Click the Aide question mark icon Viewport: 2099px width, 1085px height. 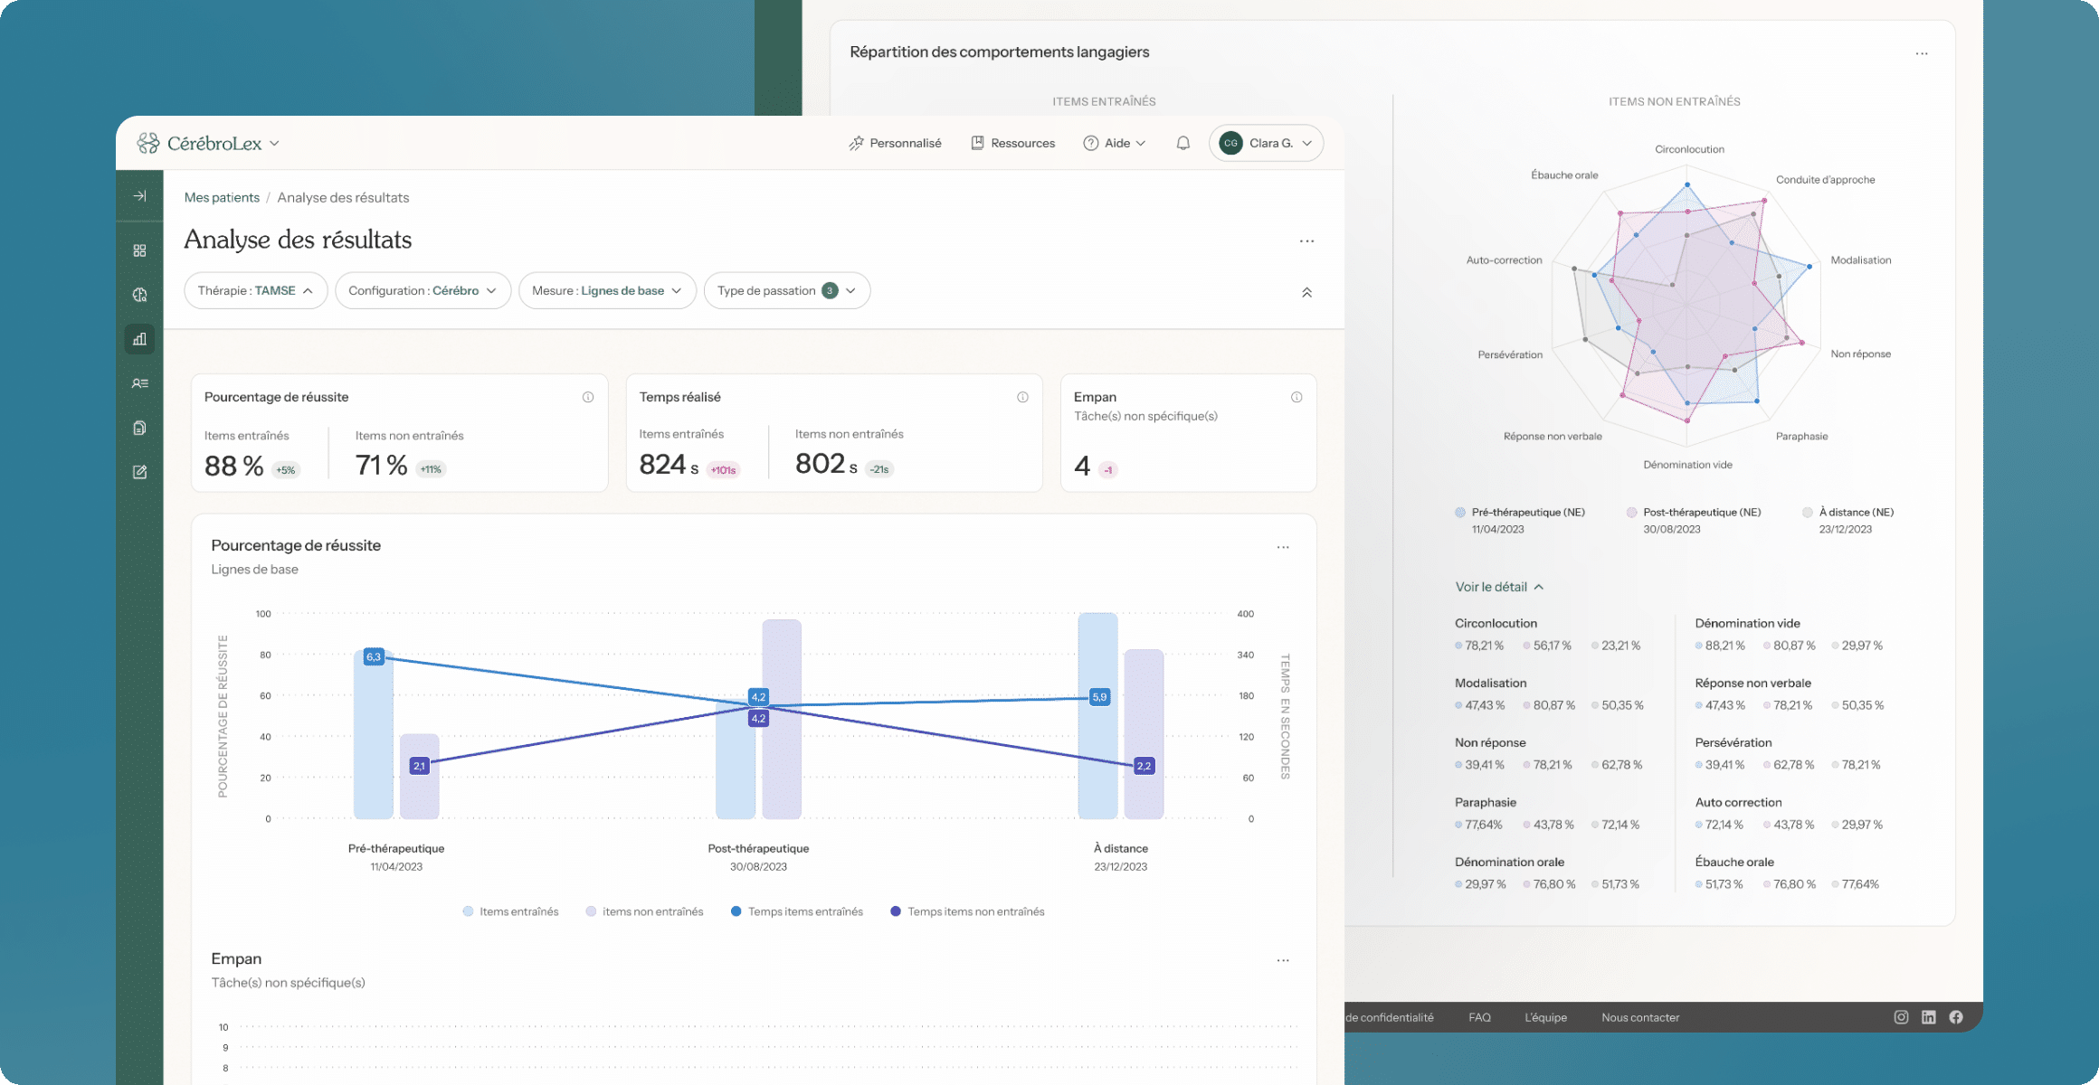[x=1090, y=143]
